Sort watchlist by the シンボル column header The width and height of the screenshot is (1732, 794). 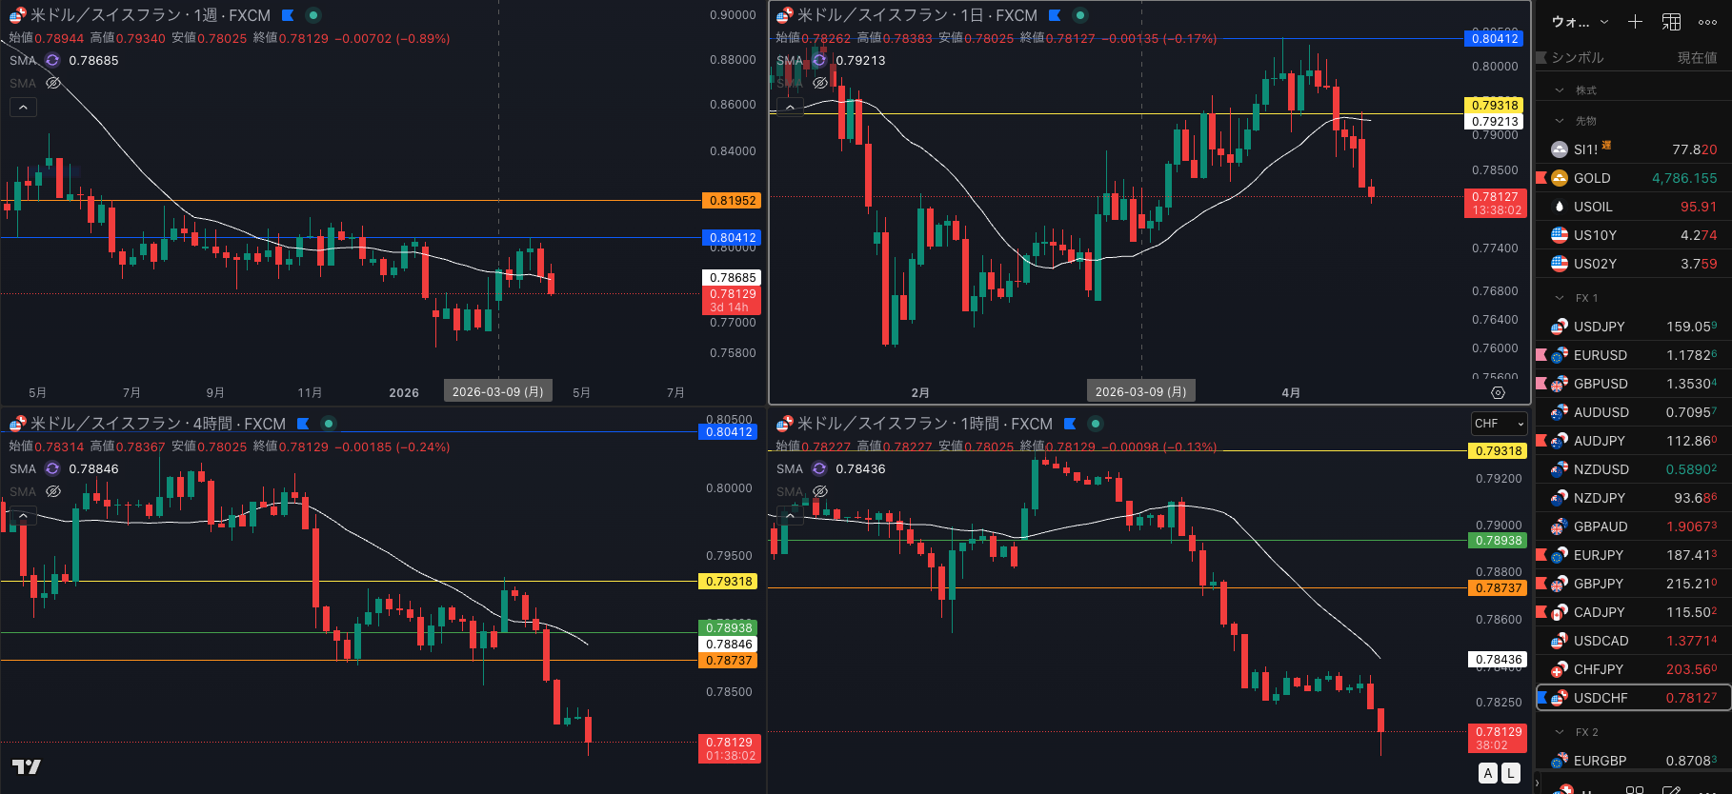(1578, 58)
